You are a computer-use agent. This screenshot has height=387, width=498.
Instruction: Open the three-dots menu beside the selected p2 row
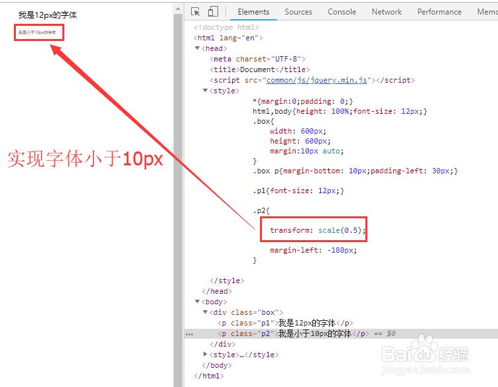point(189,334)
